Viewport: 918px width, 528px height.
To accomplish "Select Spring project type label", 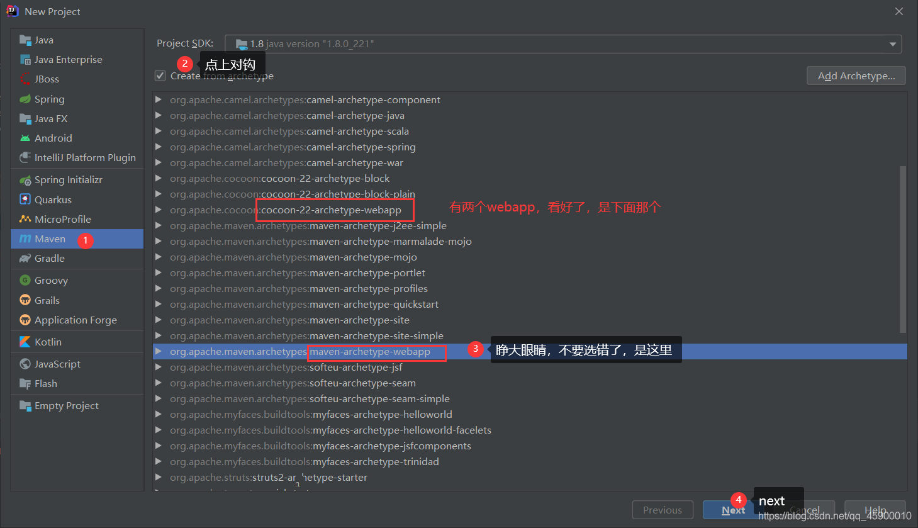I will click(x=50, y=99).
